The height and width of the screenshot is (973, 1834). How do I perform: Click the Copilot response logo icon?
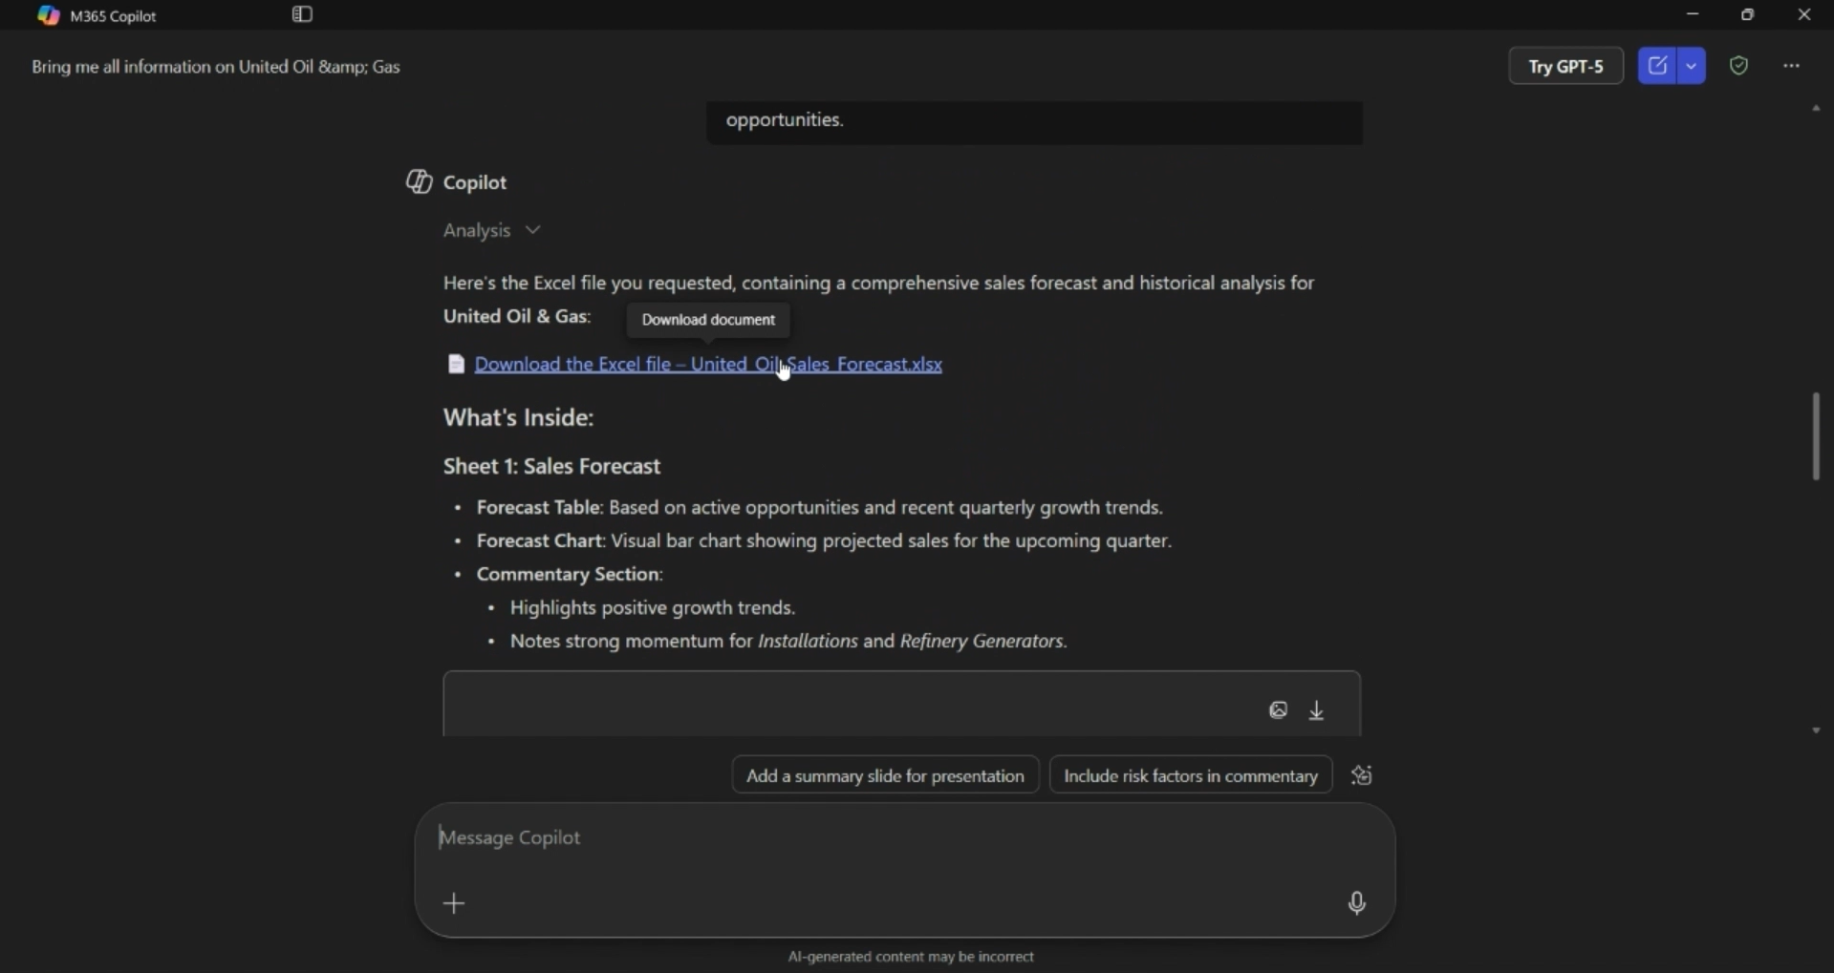[419, 182]
